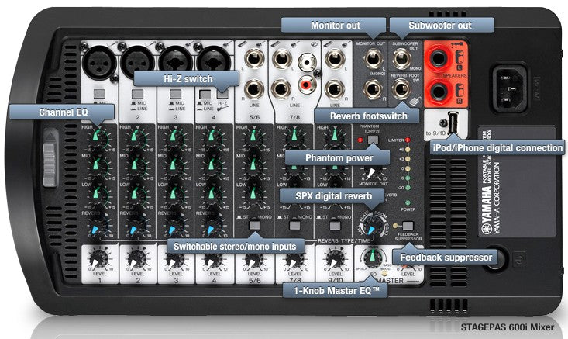The height and width of the screenshot is (339, 568).
Task: Click the Reverb Type/Time knob
Action: 372,226
